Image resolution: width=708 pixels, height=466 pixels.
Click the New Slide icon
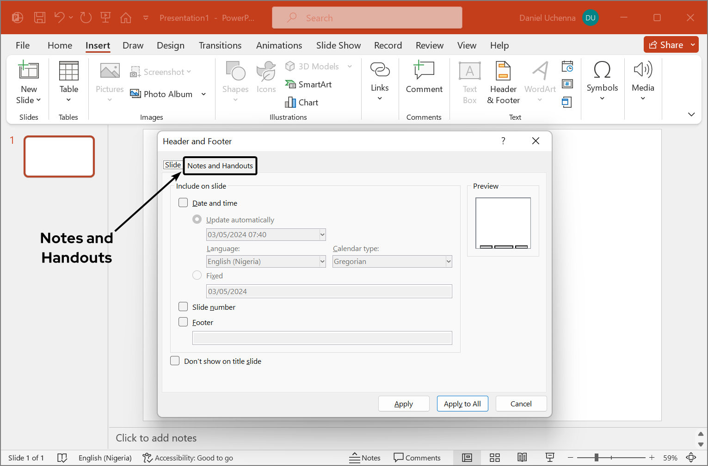pos(28,70)
